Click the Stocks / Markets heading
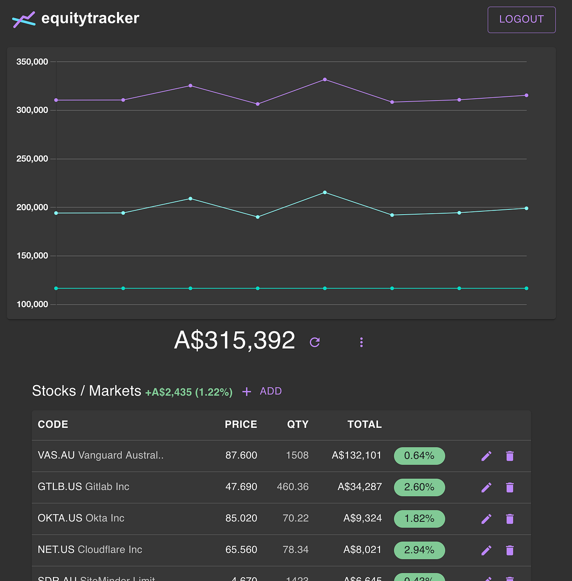Viewport: 572px width, 581px height. [87, 391]
